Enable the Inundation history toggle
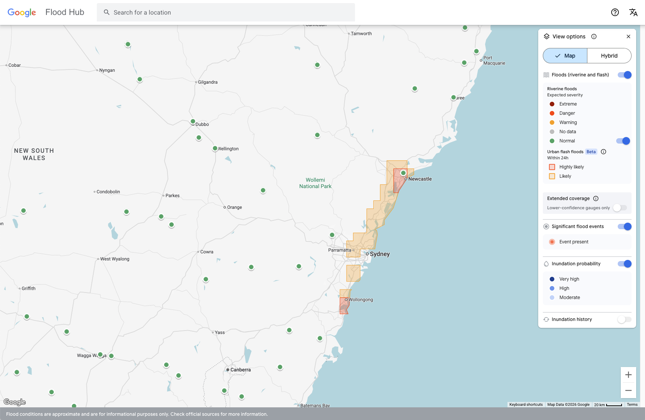The image size is (645, 420). click(624, 319)
